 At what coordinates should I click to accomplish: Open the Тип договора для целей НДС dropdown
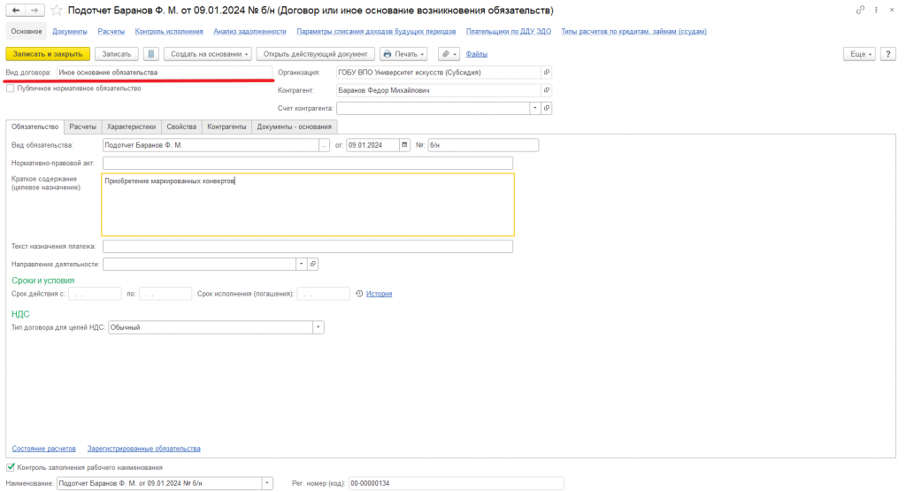click(x=318, y=327)
